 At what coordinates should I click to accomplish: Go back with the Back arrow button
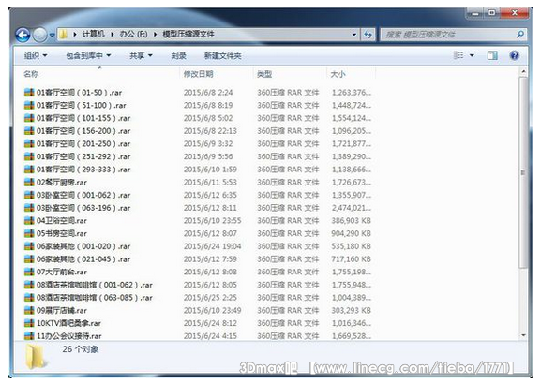(x=23, y=35)
